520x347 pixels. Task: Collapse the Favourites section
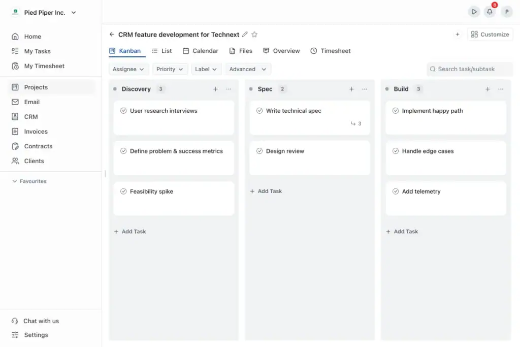[x=29, y=181]
